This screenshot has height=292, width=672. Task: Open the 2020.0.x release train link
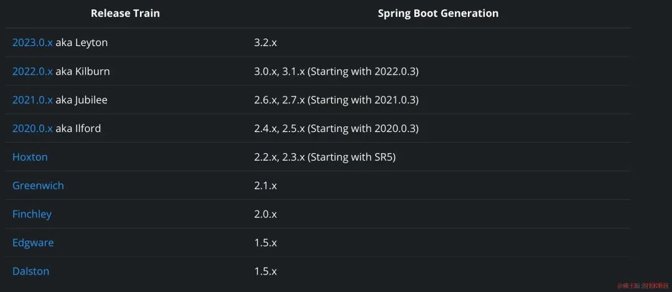[x=32, y=128]
